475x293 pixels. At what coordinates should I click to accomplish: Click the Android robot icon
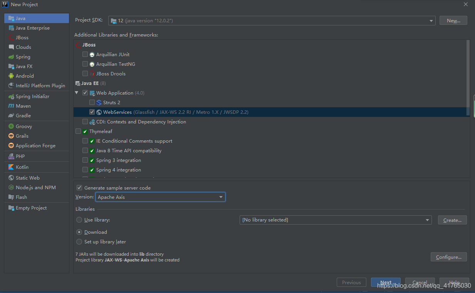11,76
